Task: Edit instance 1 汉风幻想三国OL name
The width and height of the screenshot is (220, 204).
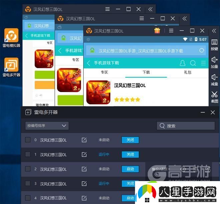Action: click(x=84, y=154)
